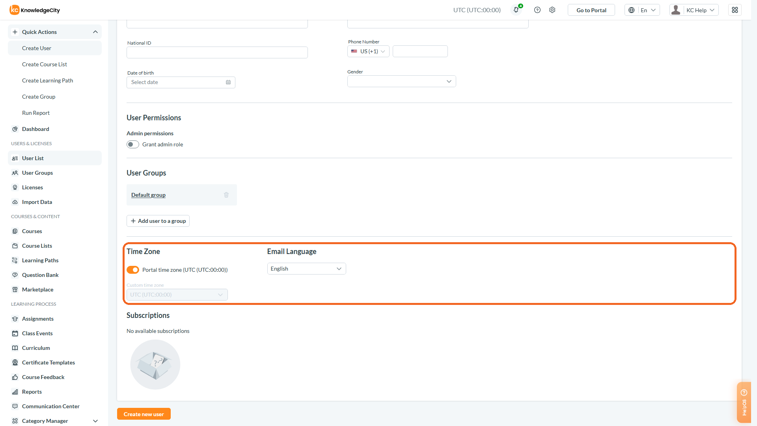Click the Course Lists sidebar icon
The width and height of the screenshot is (757, 426).
pyautogui.click(x=15, y=246)
